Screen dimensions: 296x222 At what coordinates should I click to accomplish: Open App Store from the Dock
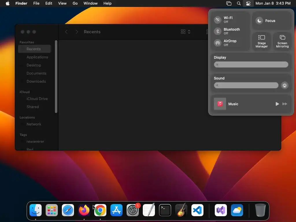[x=116, y=210]
